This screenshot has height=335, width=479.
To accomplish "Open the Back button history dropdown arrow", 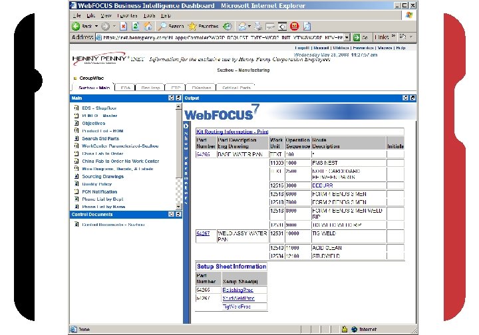I will [96, 27].
